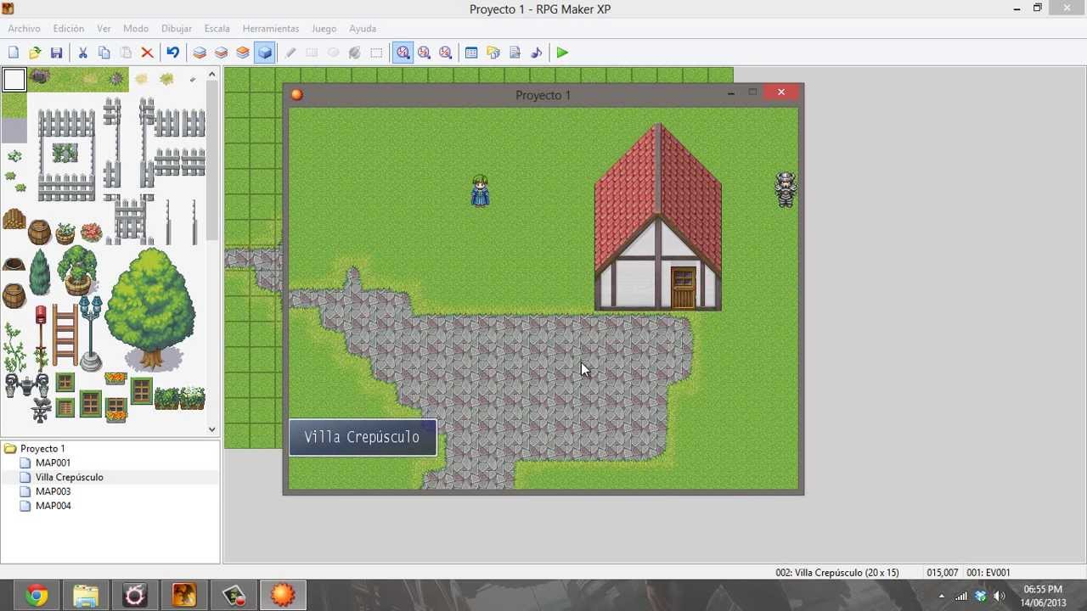Open the Dibujar menu

177,29
